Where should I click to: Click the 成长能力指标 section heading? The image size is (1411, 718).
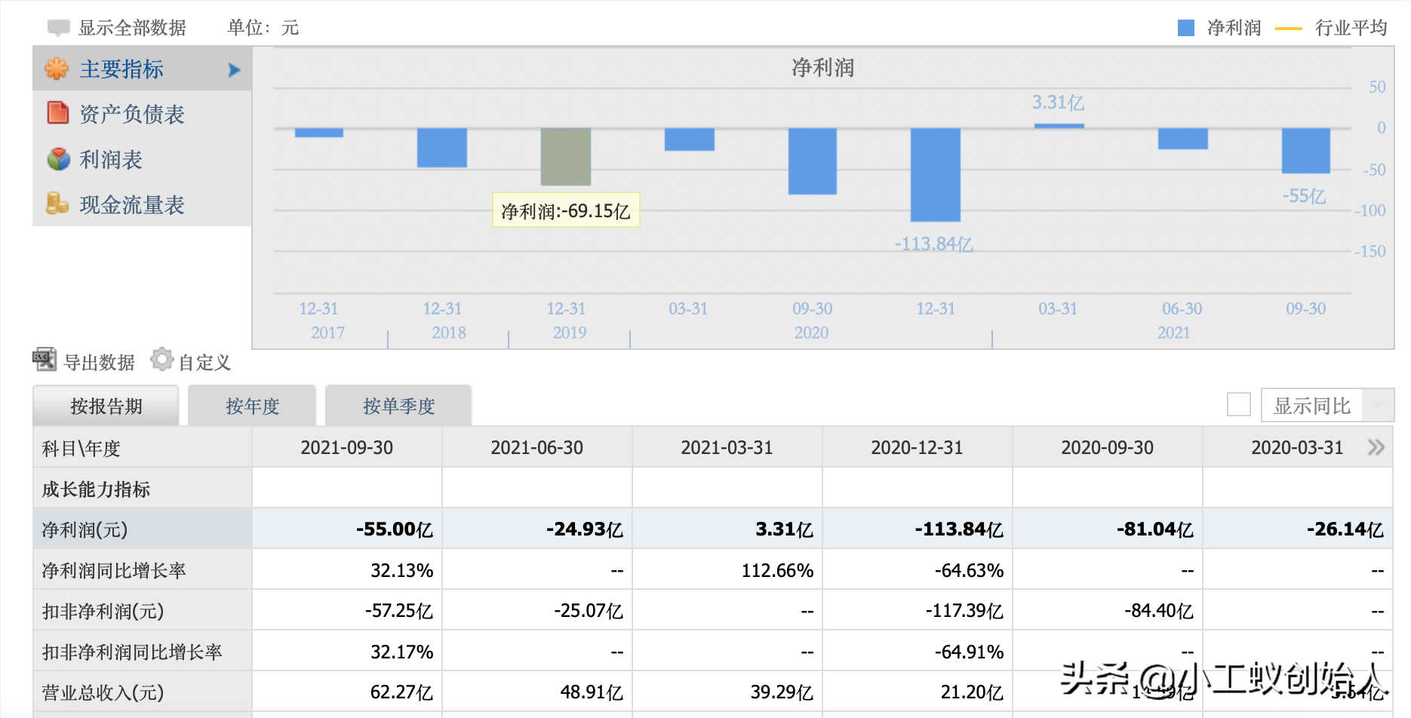96,489
